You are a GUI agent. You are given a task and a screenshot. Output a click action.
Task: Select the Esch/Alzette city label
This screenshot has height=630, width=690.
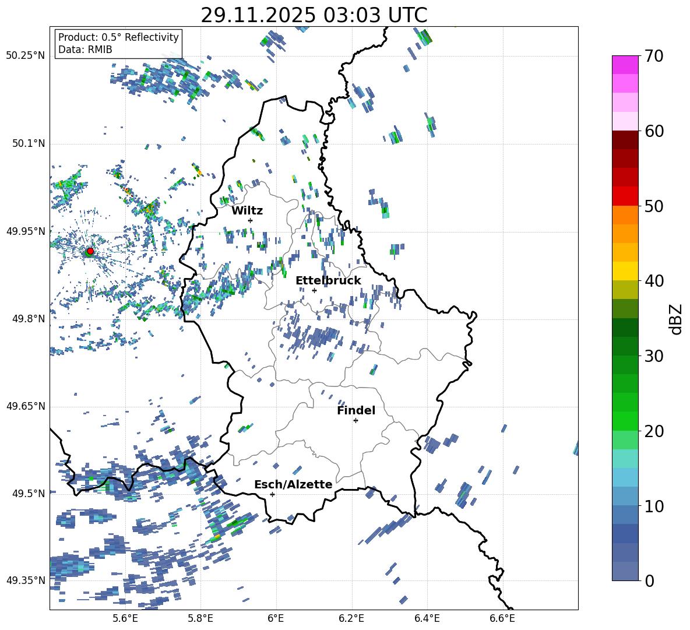(293, 484)
